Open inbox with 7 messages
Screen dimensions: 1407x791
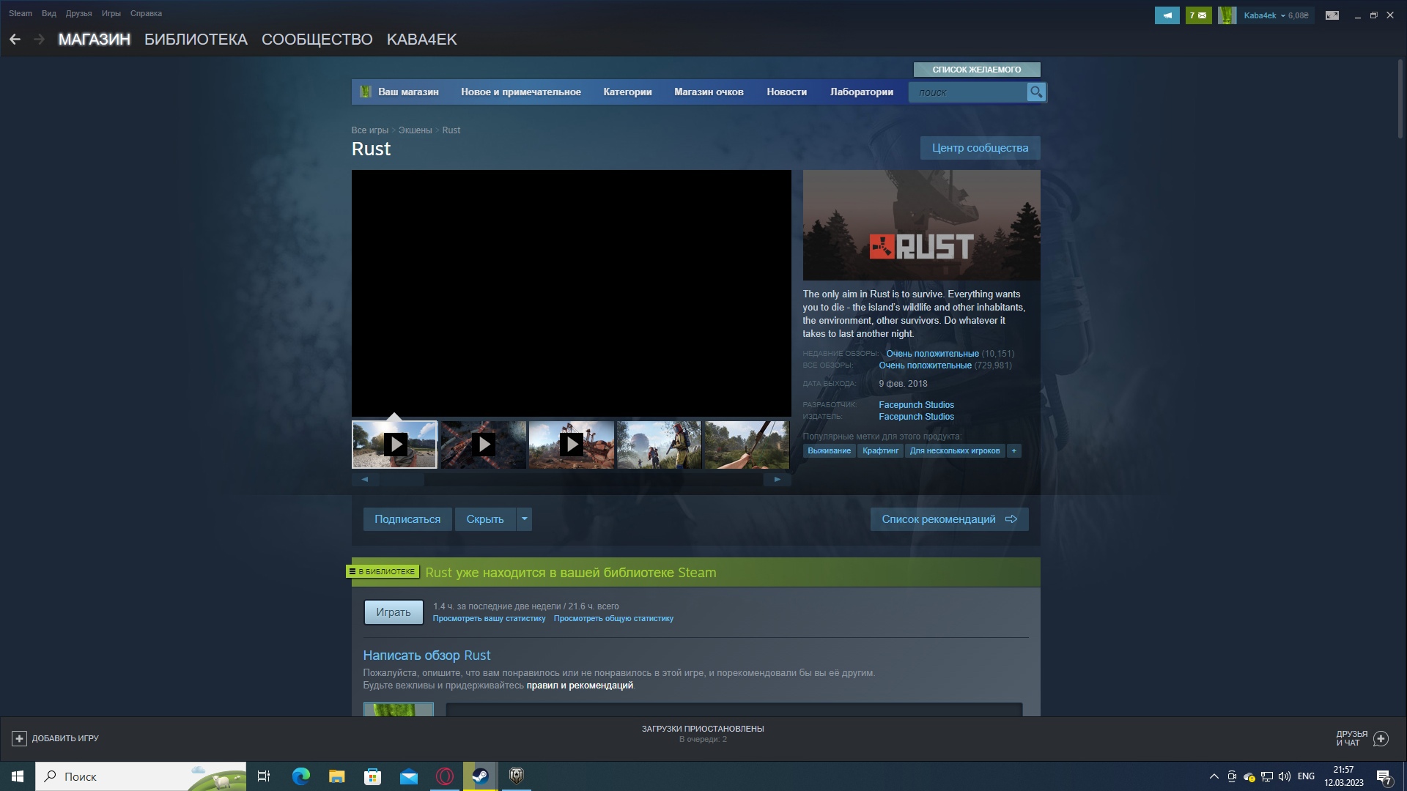pyautogui.click(x=1198, y=15)
